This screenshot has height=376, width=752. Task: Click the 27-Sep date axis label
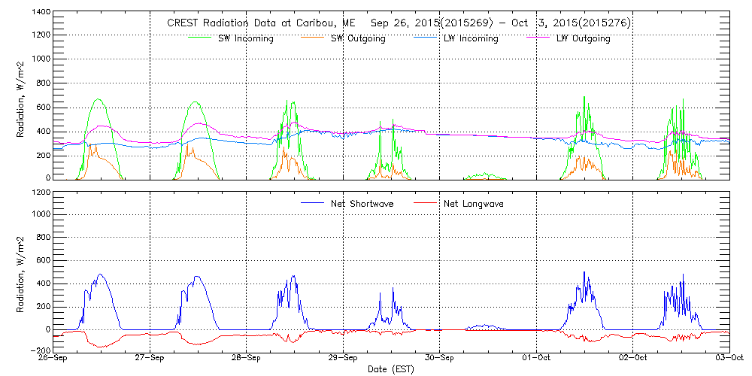(x=150, y=358)
